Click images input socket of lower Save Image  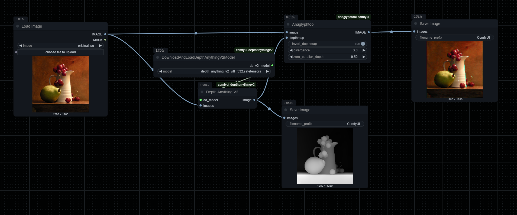point(284,118)
